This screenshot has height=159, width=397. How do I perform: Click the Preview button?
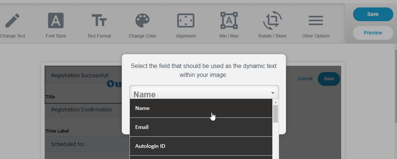pos(373,33)
